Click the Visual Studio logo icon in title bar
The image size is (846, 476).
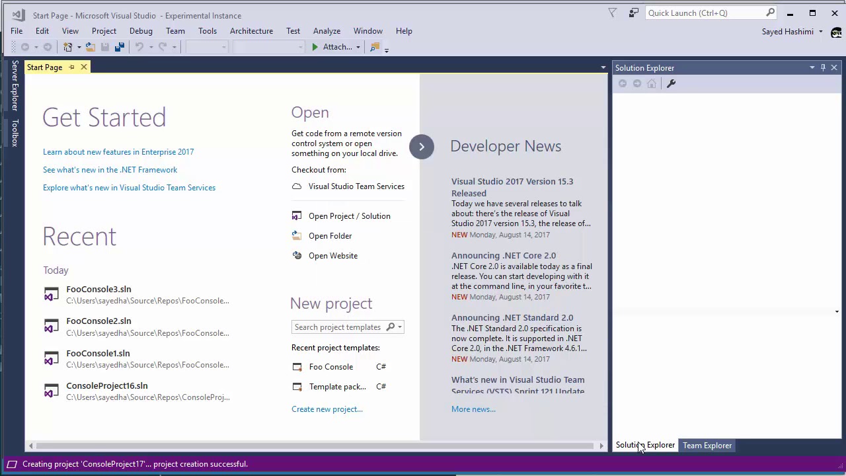18,15
